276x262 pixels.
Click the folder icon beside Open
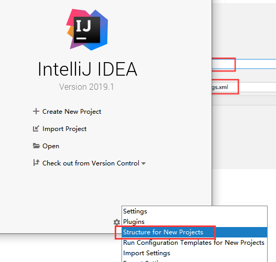[36, 146]
